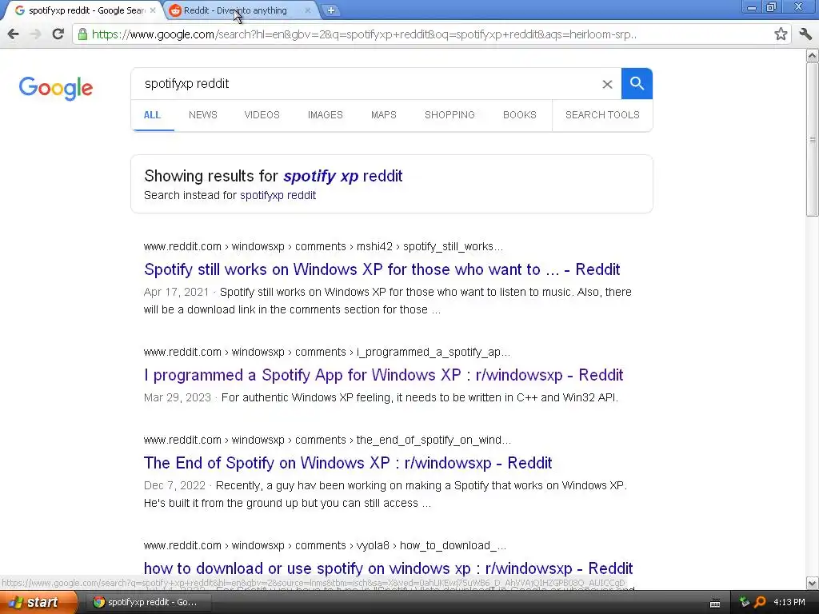The width and height of the screenshot is (819, 614).
Task: Click the page scrollbar up arrow
Action: [812, 55]
